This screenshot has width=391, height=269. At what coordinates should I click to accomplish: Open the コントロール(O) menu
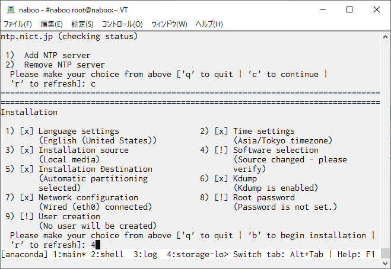point(122,24)
